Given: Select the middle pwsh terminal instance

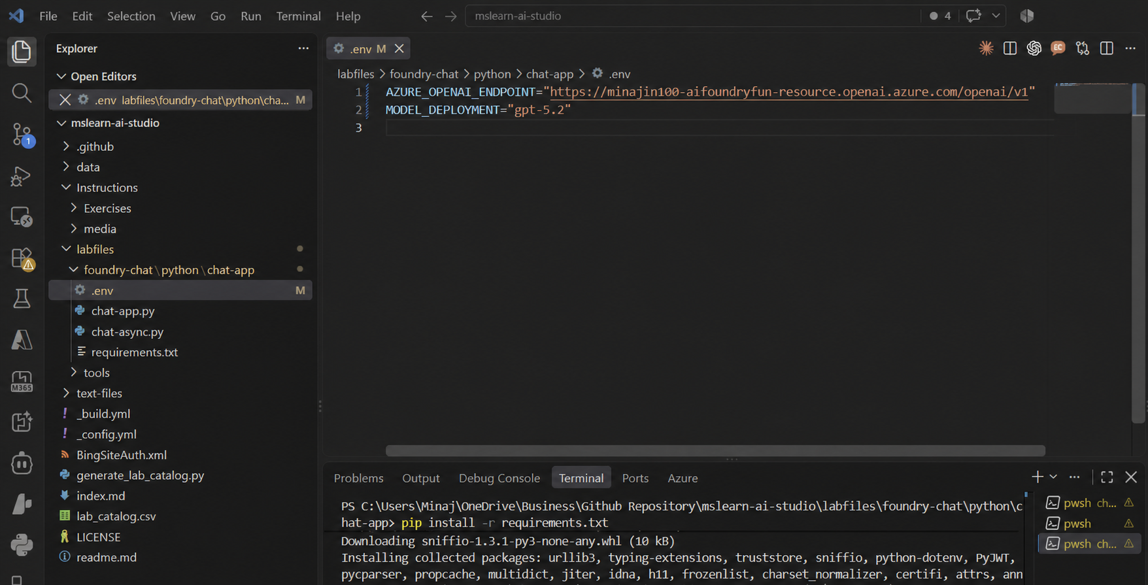Looking at the screenshot, I should coord(1089,524).
